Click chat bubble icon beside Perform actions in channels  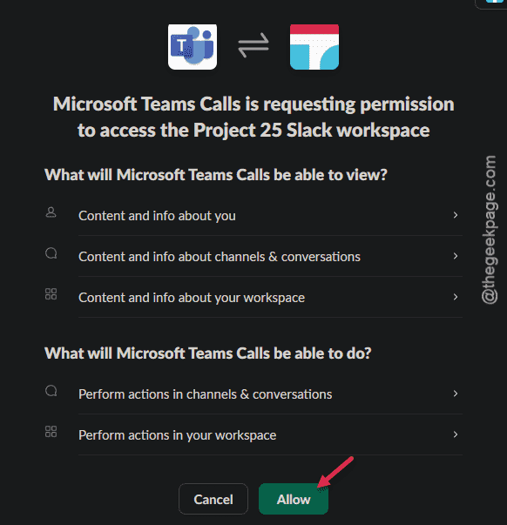point(51,391)
